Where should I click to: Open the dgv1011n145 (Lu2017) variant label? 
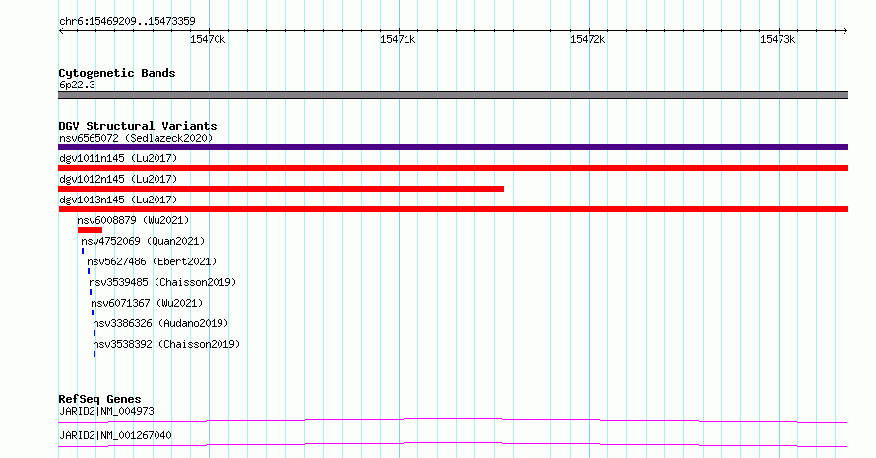118,158
